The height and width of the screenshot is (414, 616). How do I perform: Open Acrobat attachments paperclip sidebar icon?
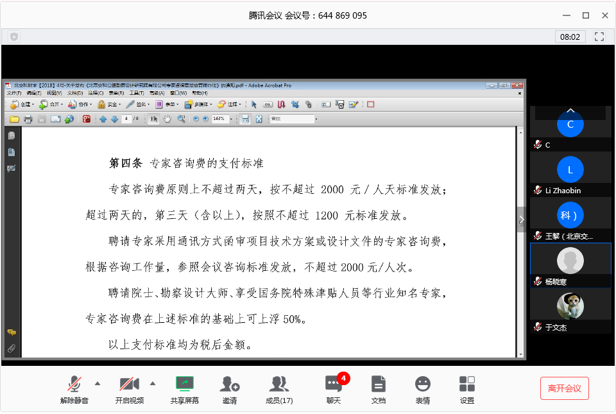point(12,349)
